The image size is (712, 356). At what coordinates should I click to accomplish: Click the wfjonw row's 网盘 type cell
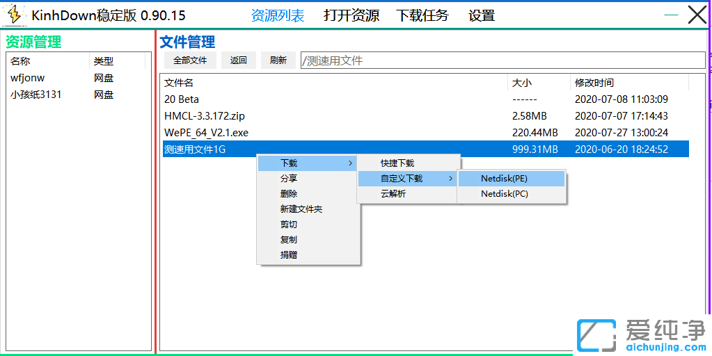[104, 78]
